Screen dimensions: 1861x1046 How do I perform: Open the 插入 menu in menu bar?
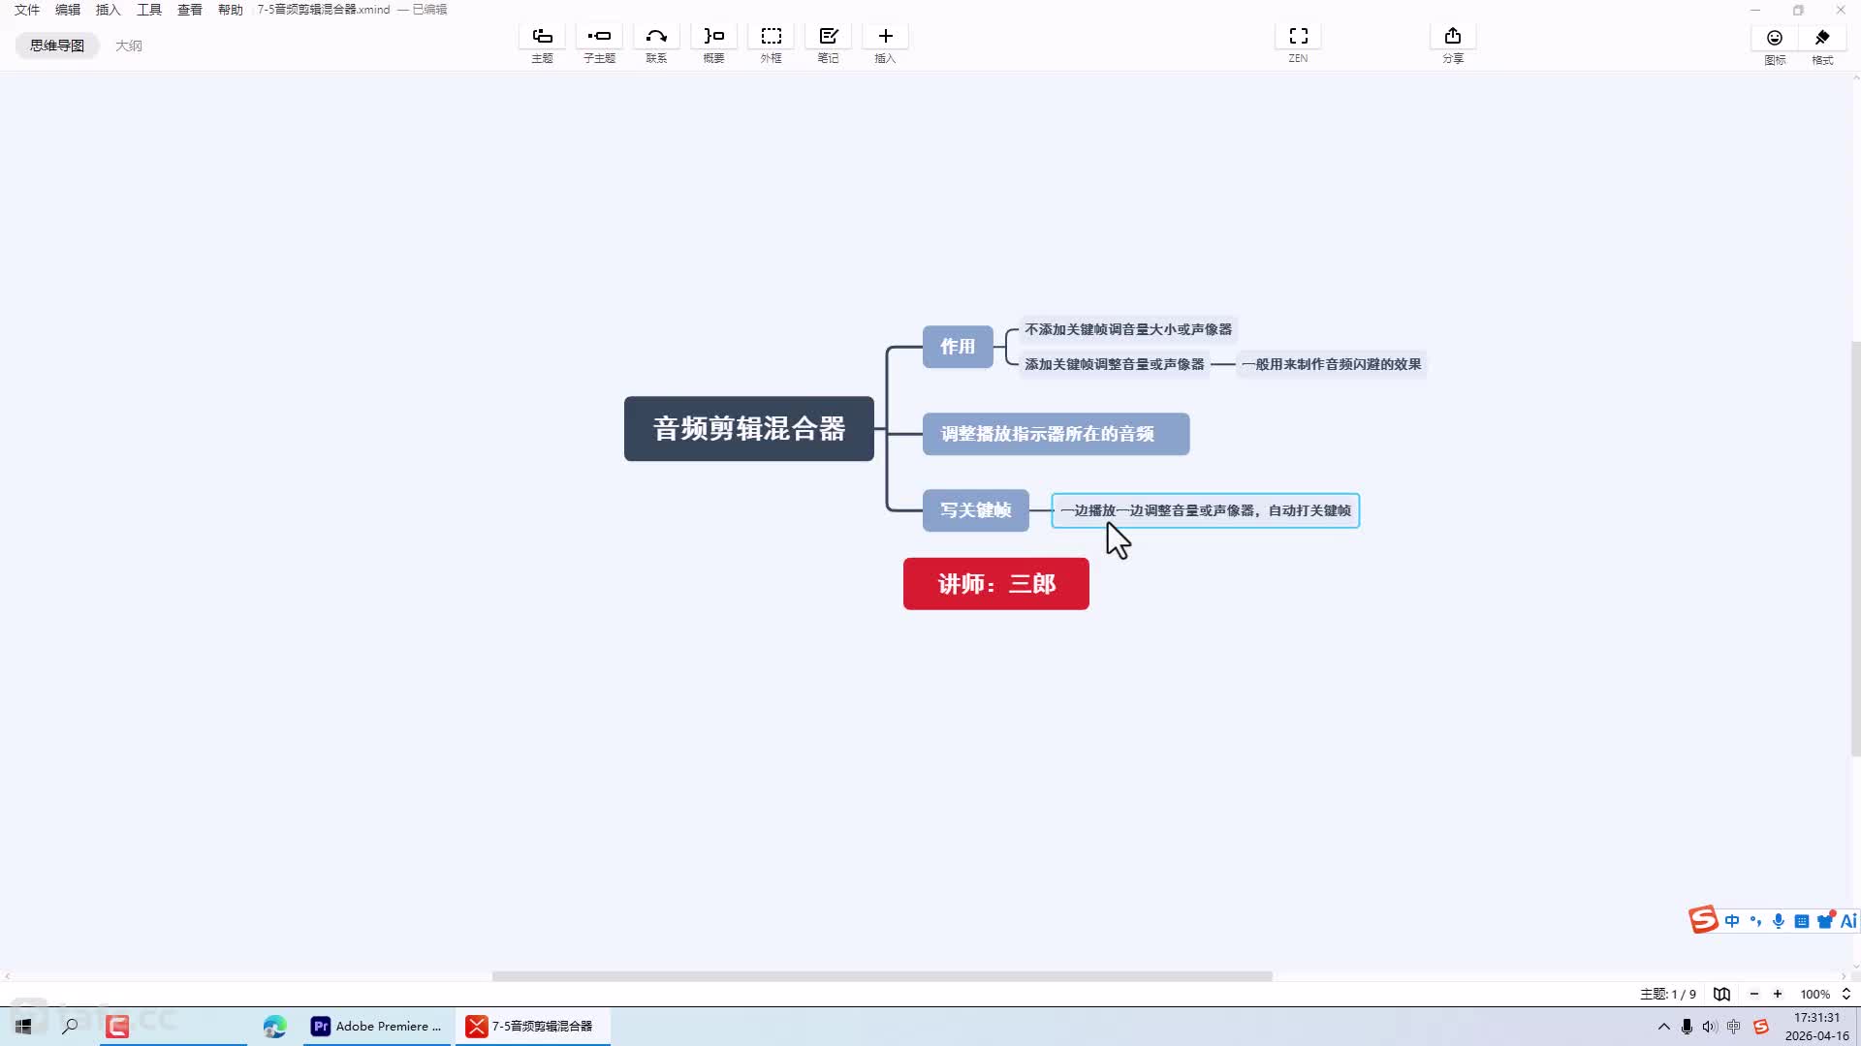(109, 10)
